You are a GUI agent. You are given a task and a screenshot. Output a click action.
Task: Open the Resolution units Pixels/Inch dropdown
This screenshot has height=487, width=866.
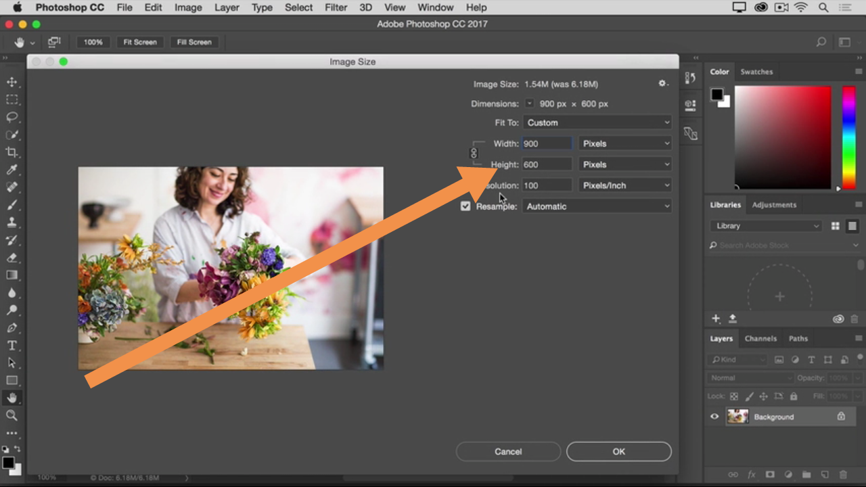[625, 185]
